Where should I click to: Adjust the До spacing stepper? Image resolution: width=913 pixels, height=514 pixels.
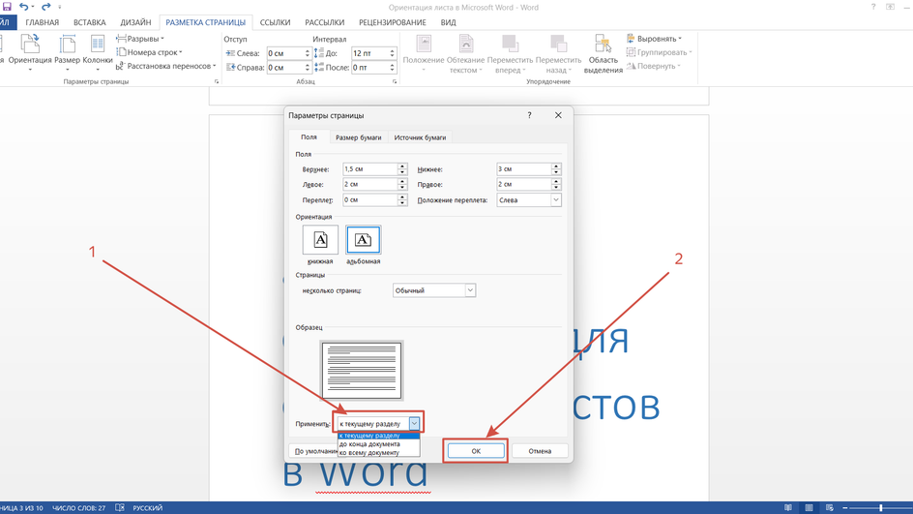(x=392, y=53)
